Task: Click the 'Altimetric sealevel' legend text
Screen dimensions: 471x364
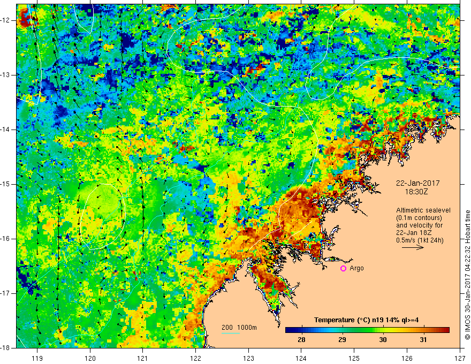Action: (423, 210)
